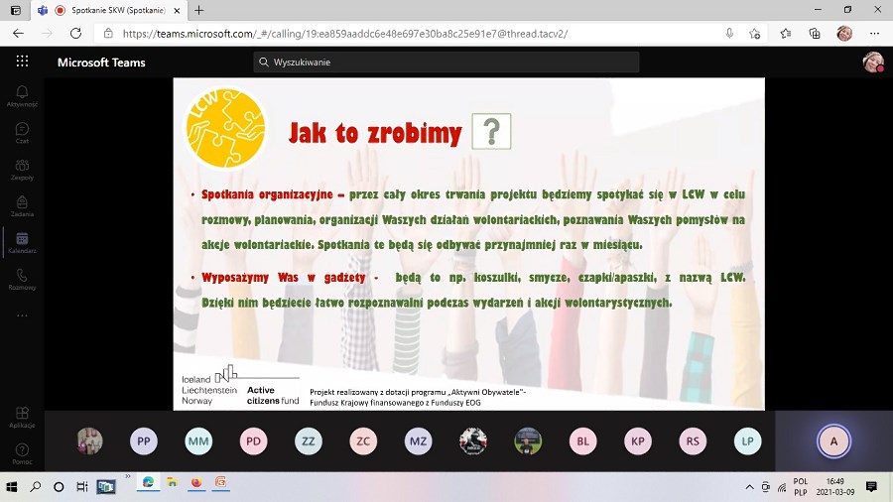893x502 pixels.
Task: Click the Wyszukiwanie search box
Action: point(446,62)
